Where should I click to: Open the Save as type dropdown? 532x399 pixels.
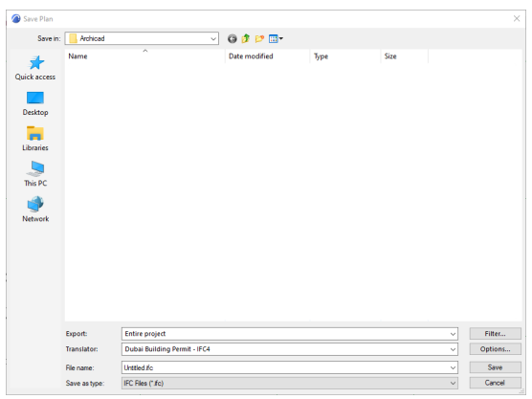(289, 383)
